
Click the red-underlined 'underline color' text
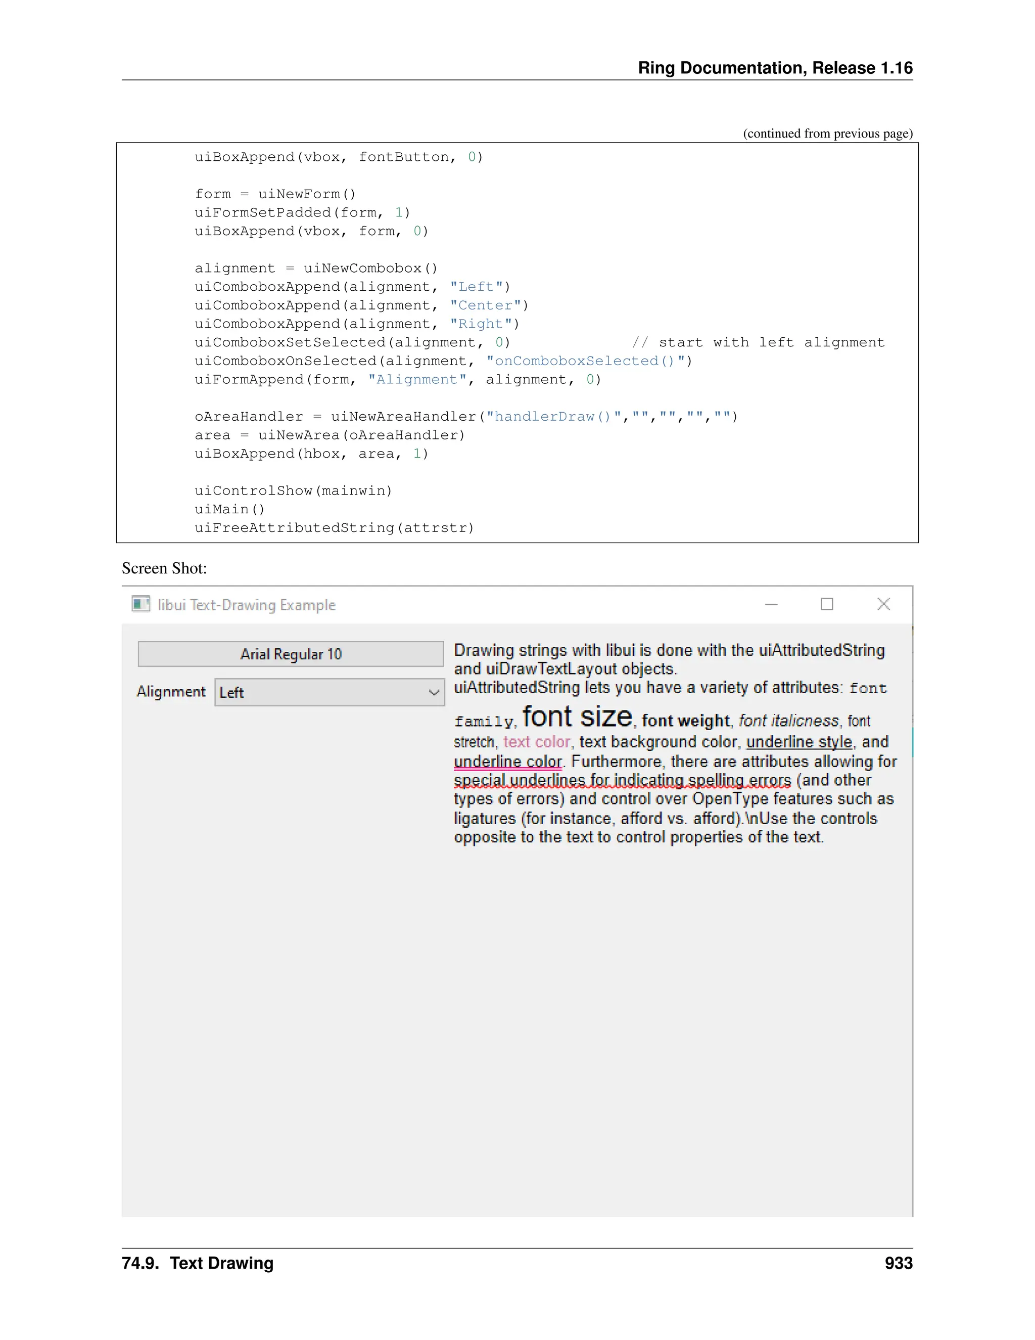(508, 762)
